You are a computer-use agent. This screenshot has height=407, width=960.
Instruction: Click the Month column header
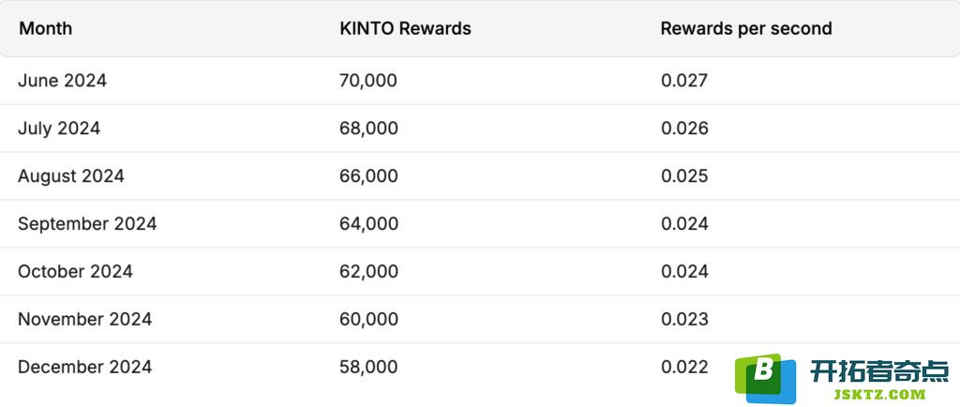(x=45, y=28)
